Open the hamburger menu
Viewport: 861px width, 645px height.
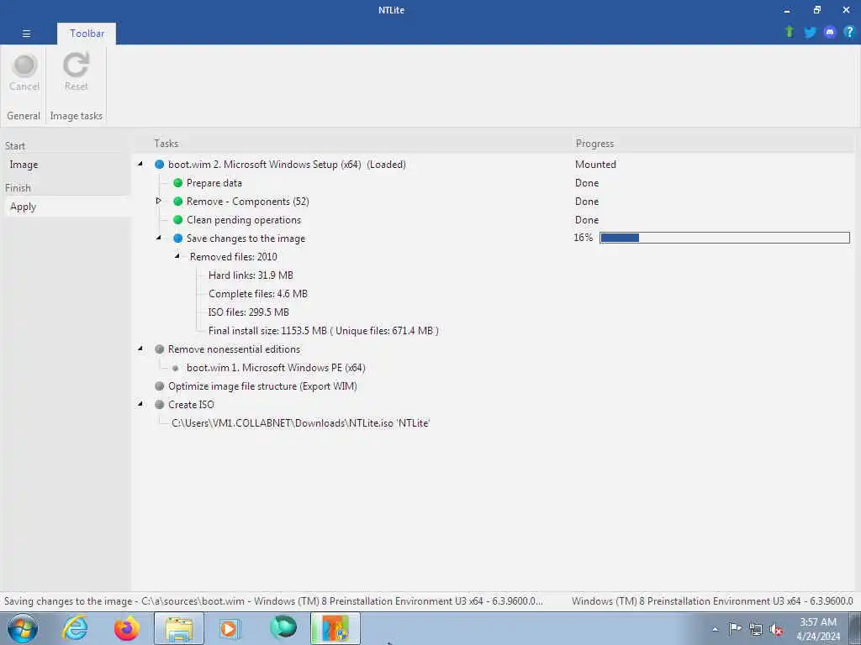pos(26,34)
